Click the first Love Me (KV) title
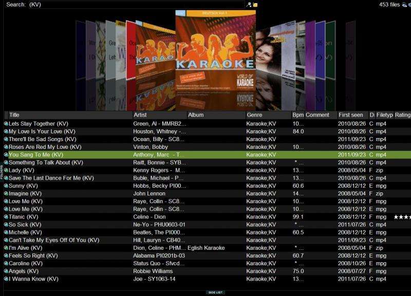 tap(26, 201)
